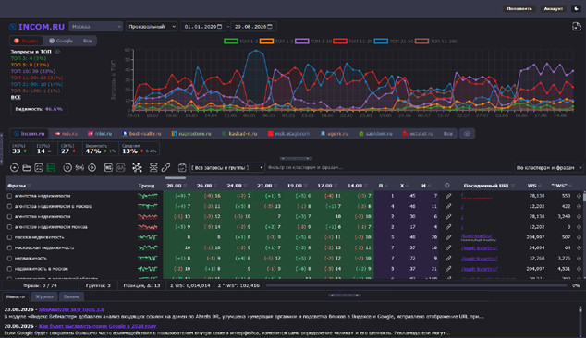Image resolution: width=586 pixels, height=338 pixels.
Task: Switch to Яндекс search engine tab
Action: 26,41
